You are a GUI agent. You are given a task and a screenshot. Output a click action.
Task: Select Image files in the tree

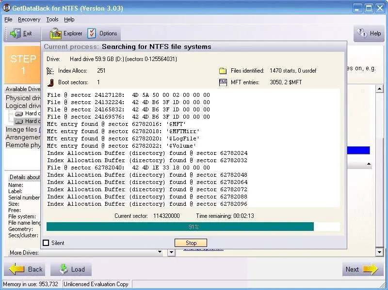pos(21,129)
